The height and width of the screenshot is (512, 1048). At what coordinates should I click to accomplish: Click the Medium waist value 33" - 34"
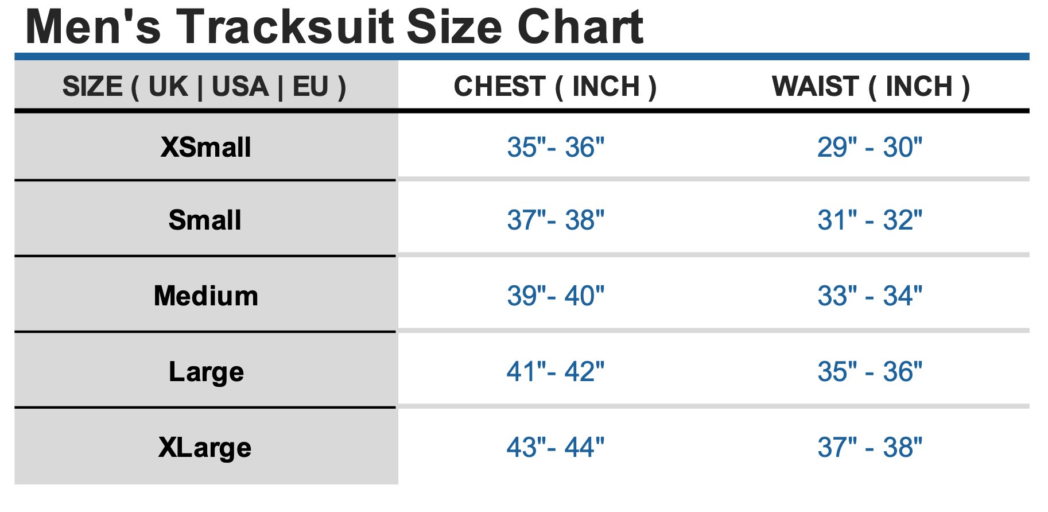870,296
